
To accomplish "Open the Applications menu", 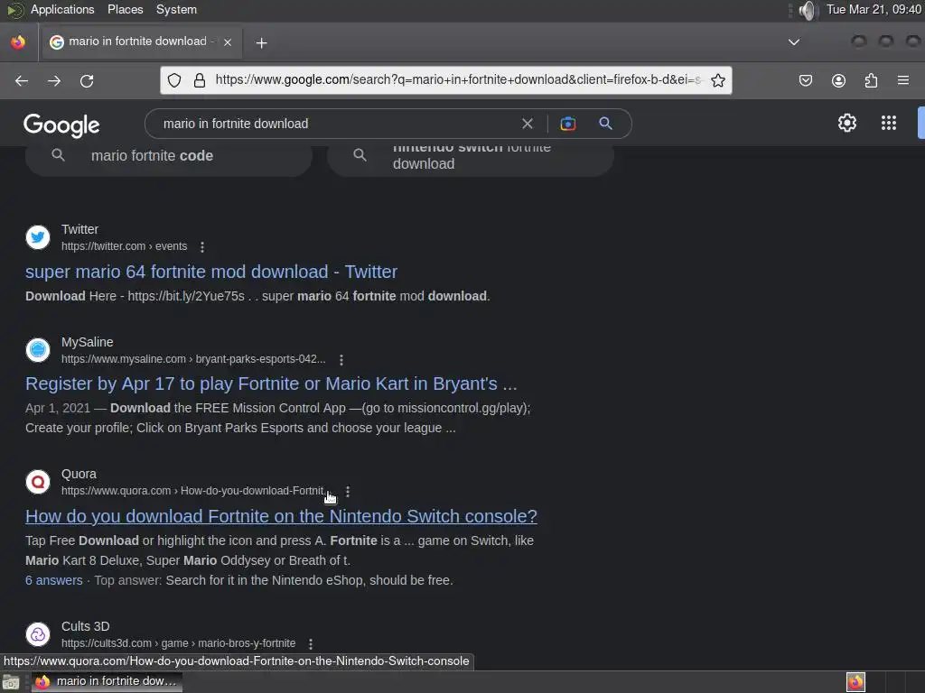I will pyautogui.click(x=62, y=9).
